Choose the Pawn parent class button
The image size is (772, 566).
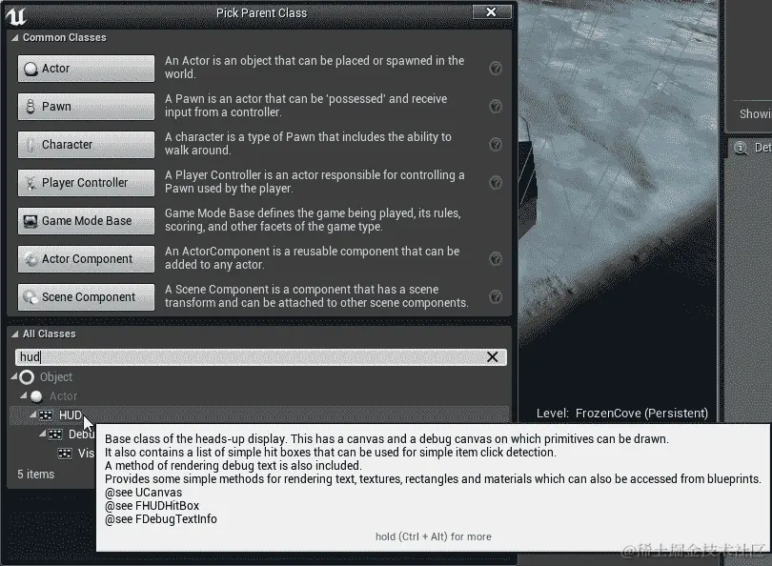(x=86, y=107)
